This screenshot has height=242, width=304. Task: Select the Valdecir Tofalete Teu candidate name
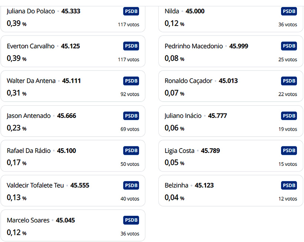(x=35, y=185)
